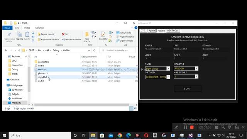The image size is (247, 139).
Task: Click the SOYAD file path field
Action: [216, 49]
